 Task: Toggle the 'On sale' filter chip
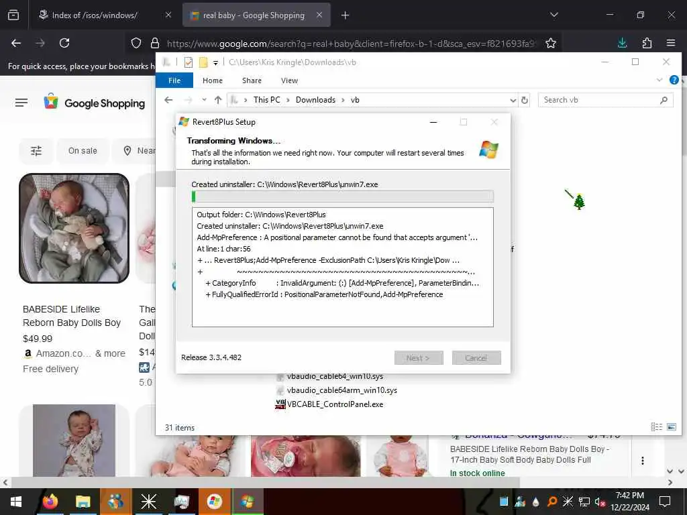click(x=83, y=151)
